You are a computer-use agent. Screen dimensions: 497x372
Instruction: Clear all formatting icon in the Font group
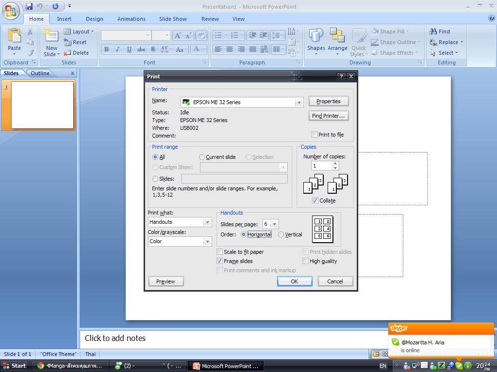point(201,35)
